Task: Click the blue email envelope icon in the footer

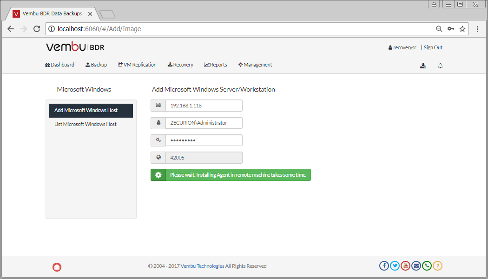Action: pos(416,266)
